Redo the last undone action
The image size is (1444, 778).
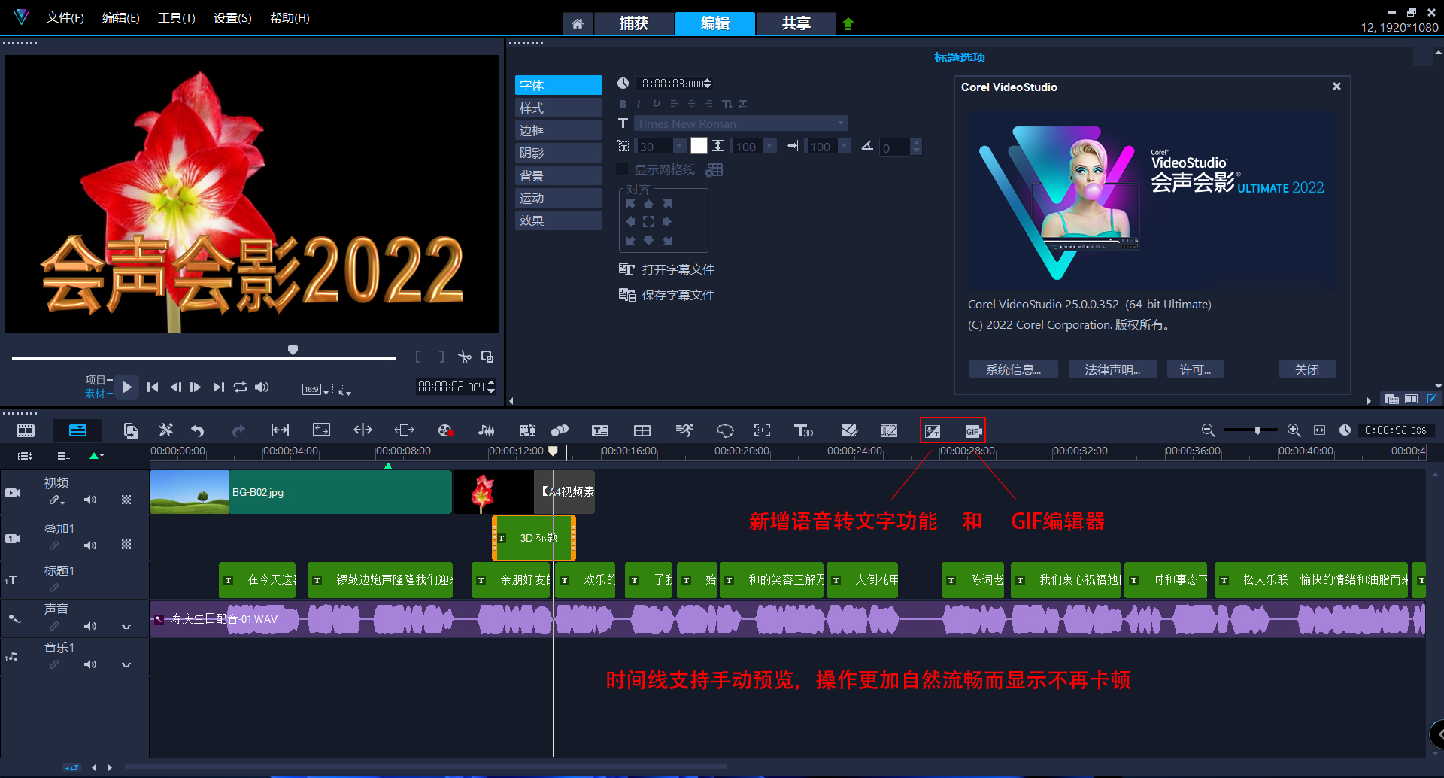238,430
